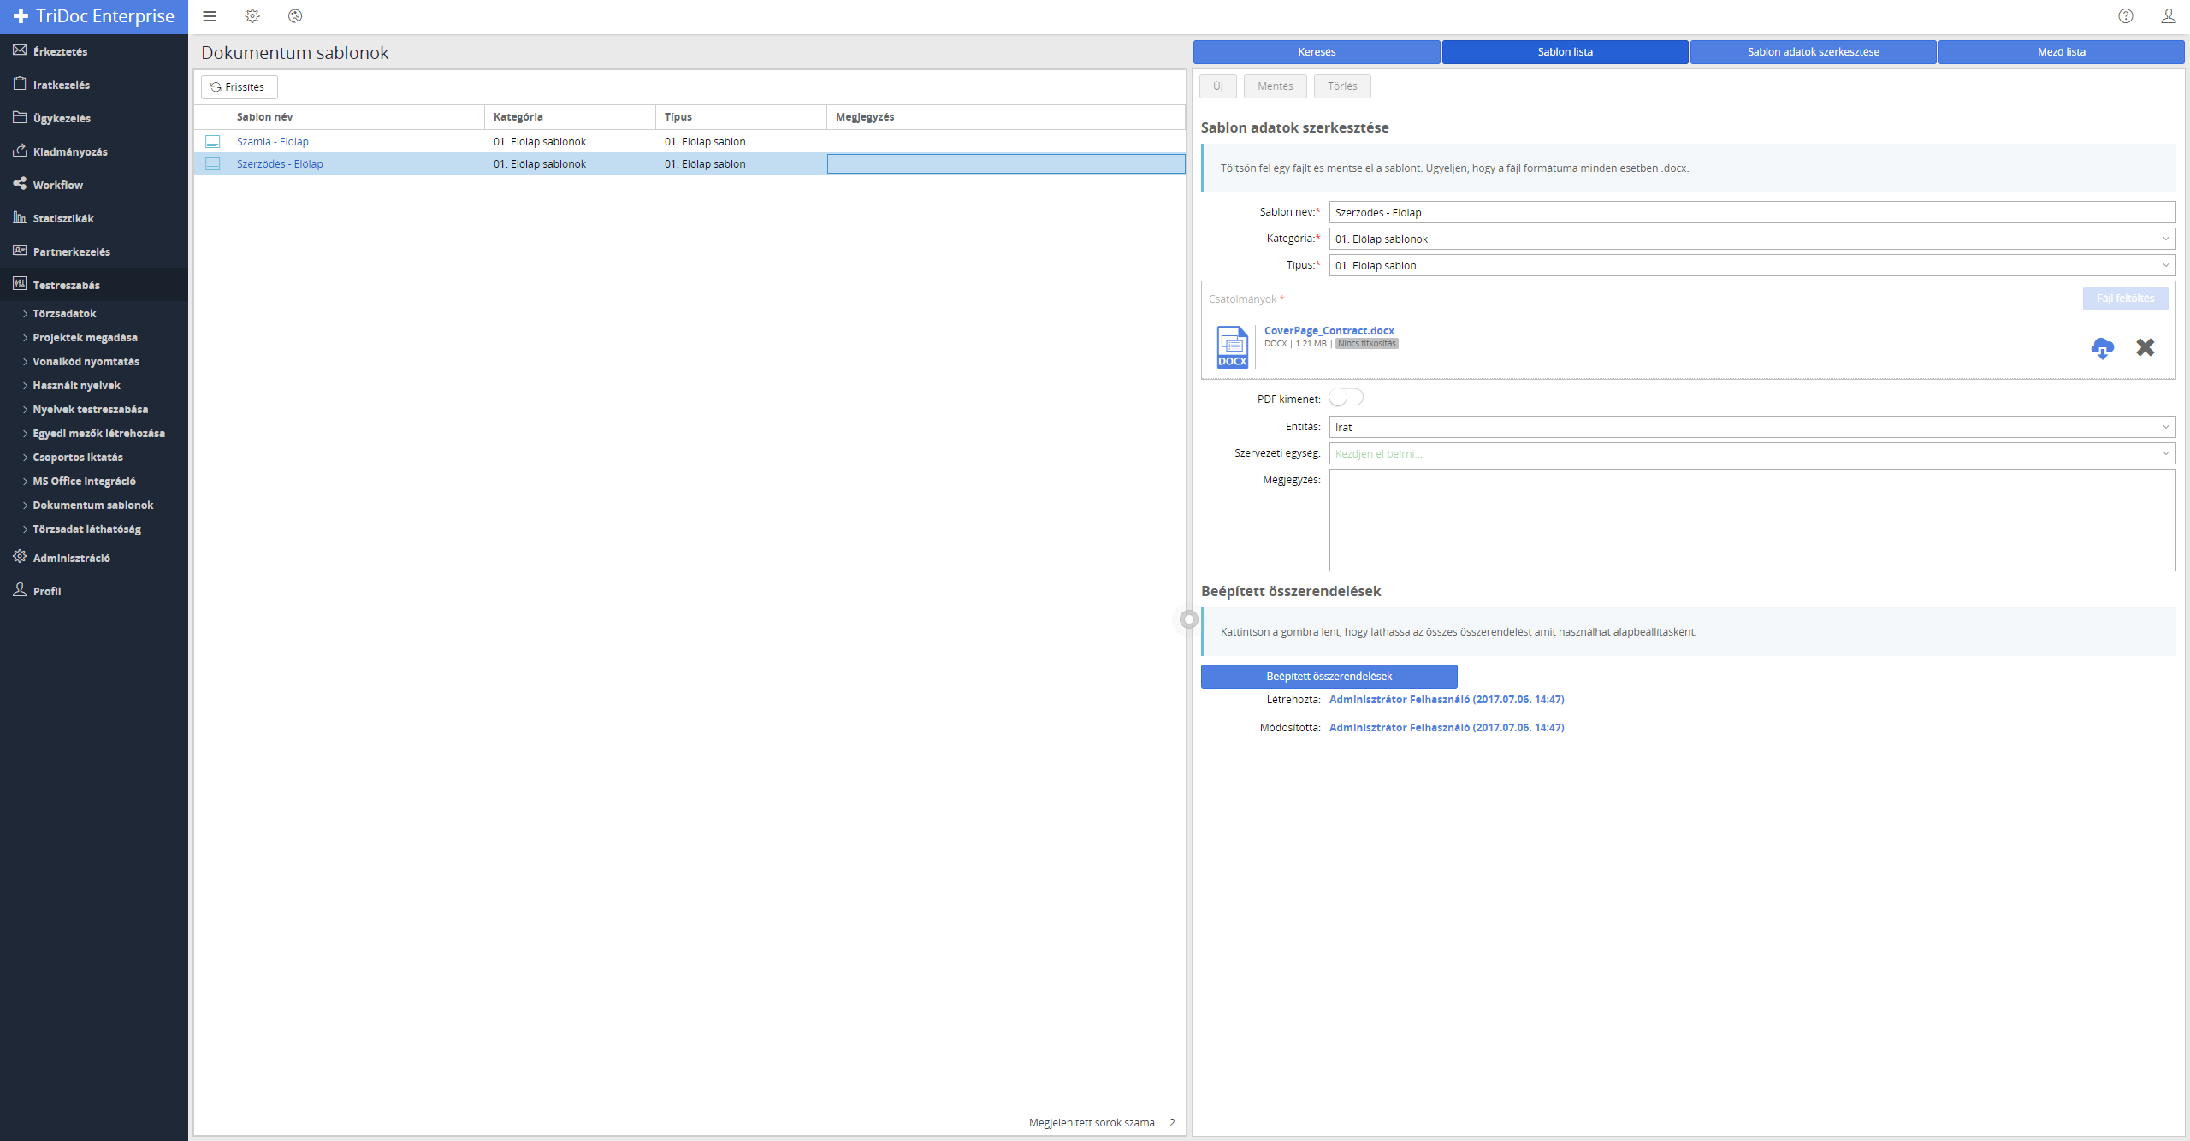The height and width of the screenshot is (1141, 2190).
Task: Click the Beépített összerendelések button
Action: click(1329, 676)
